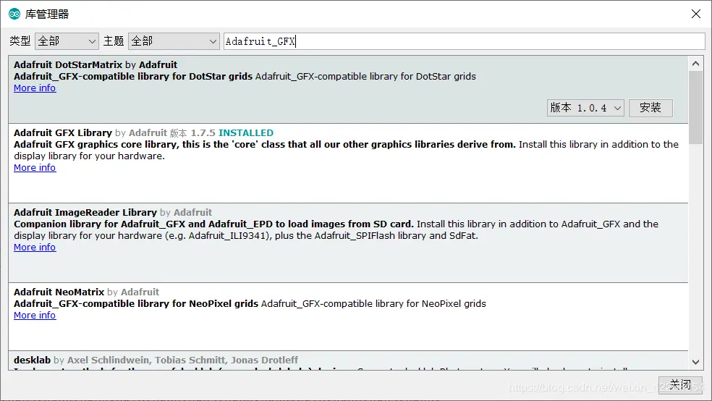Open More info link for Adafruit NeoMatrix

click(x=35, y=315)
